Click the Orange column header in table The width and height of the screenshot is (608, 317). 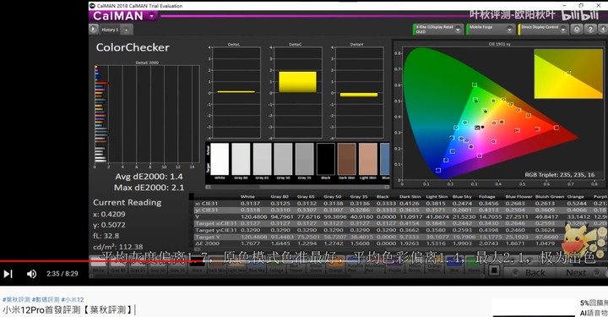point(575,196)
